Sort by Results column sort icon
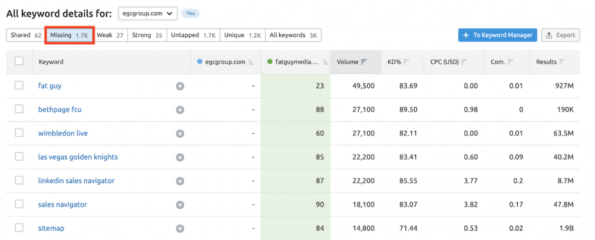Image resolution: width=595 pixels, height=240 pixels. [x=562, y=62]
